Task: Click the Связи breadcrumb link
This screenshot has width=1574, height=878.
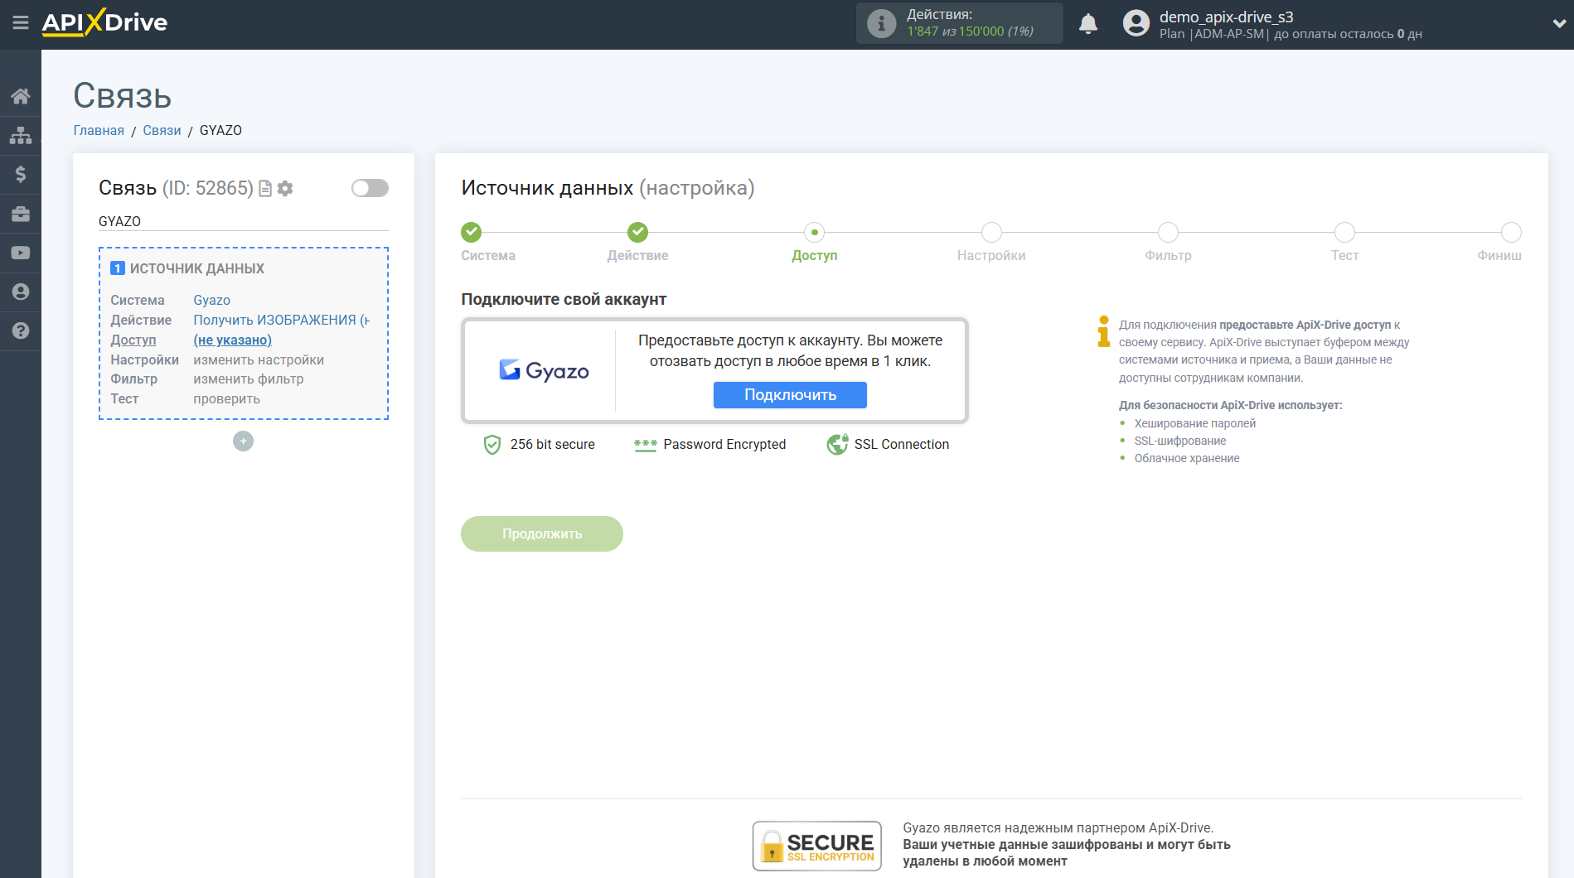Action: point(162,131)
